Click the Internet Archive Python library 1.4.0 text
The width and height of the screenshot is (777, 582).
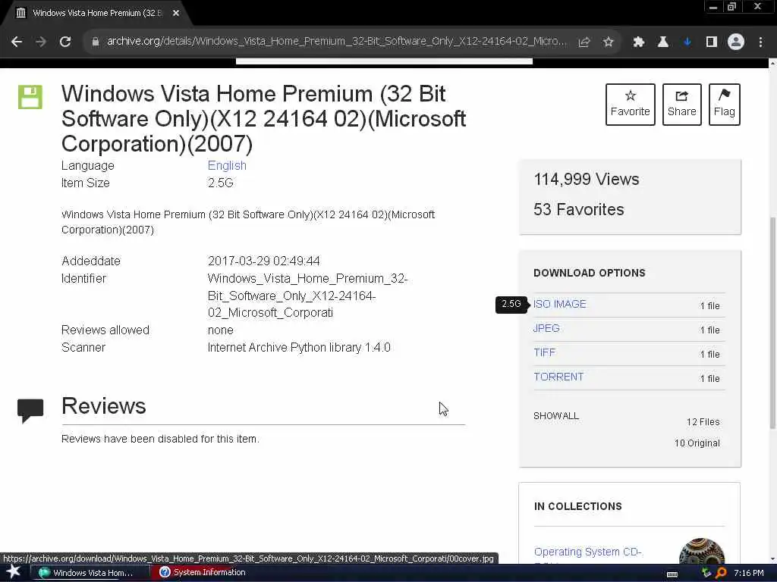pyautogui.click(x=299, y=347)
